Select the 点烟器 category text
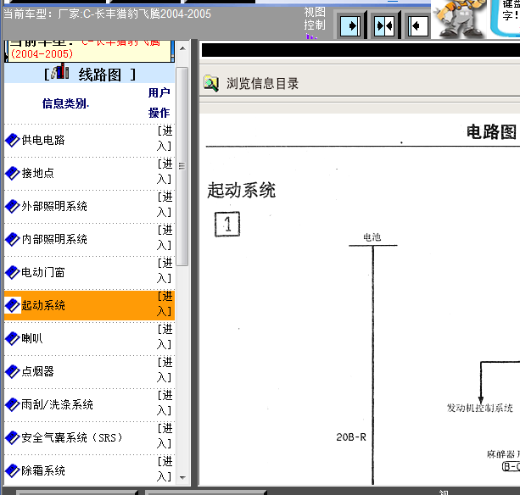Image resolution: width=520 pixels, height=495 pixels. pos(38,371)
